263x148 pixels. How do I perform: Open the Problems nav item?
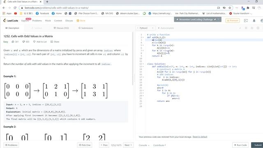pos(37,21)
